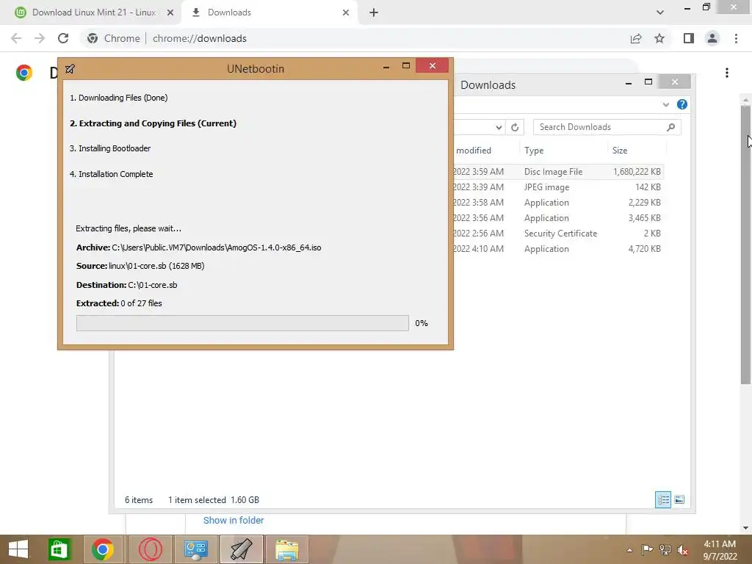This screenshot has width=752, height=564.
Task: Open the Windows Start button
Action: tap(18, 549)
